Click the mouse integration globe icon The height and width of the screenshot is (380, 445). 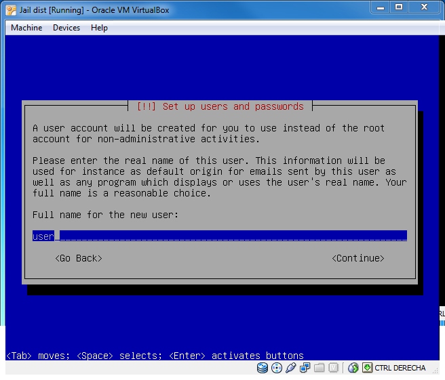[353, 368]
